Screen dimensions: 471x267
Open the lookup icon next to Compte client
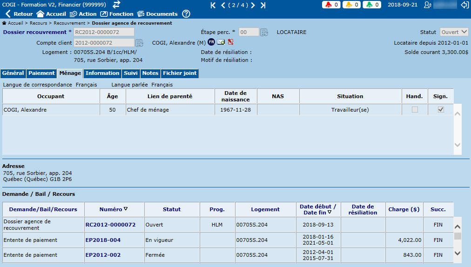(x=139, y=43)
